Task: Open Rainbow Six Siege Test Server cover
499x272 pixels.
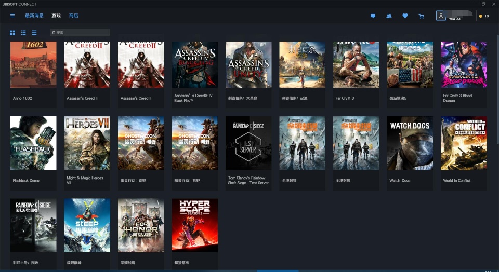Action: [248, 143]
